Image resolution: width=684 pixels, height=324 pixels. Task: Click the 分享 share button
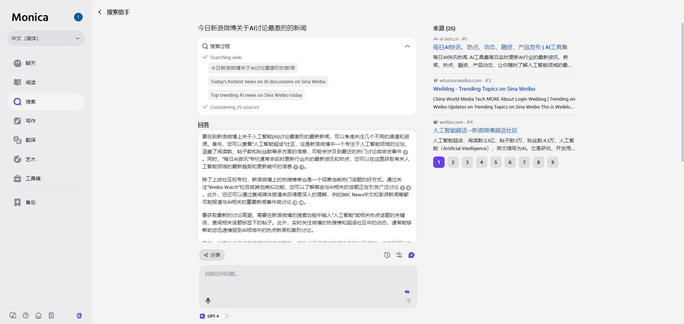(212, 255)
